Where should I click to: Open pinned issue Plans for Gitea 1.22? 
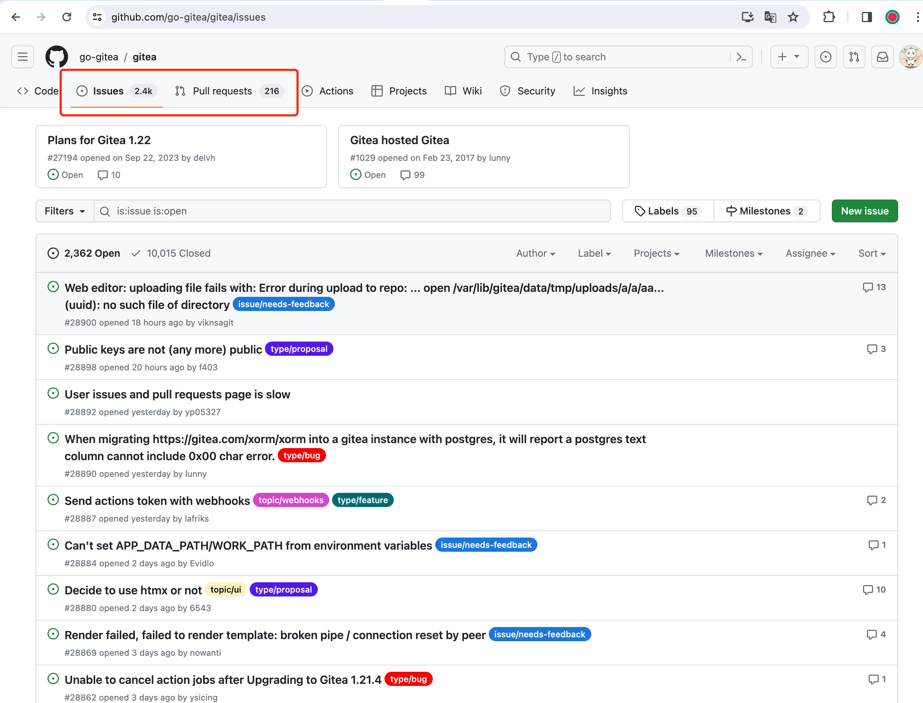(99, 140)
